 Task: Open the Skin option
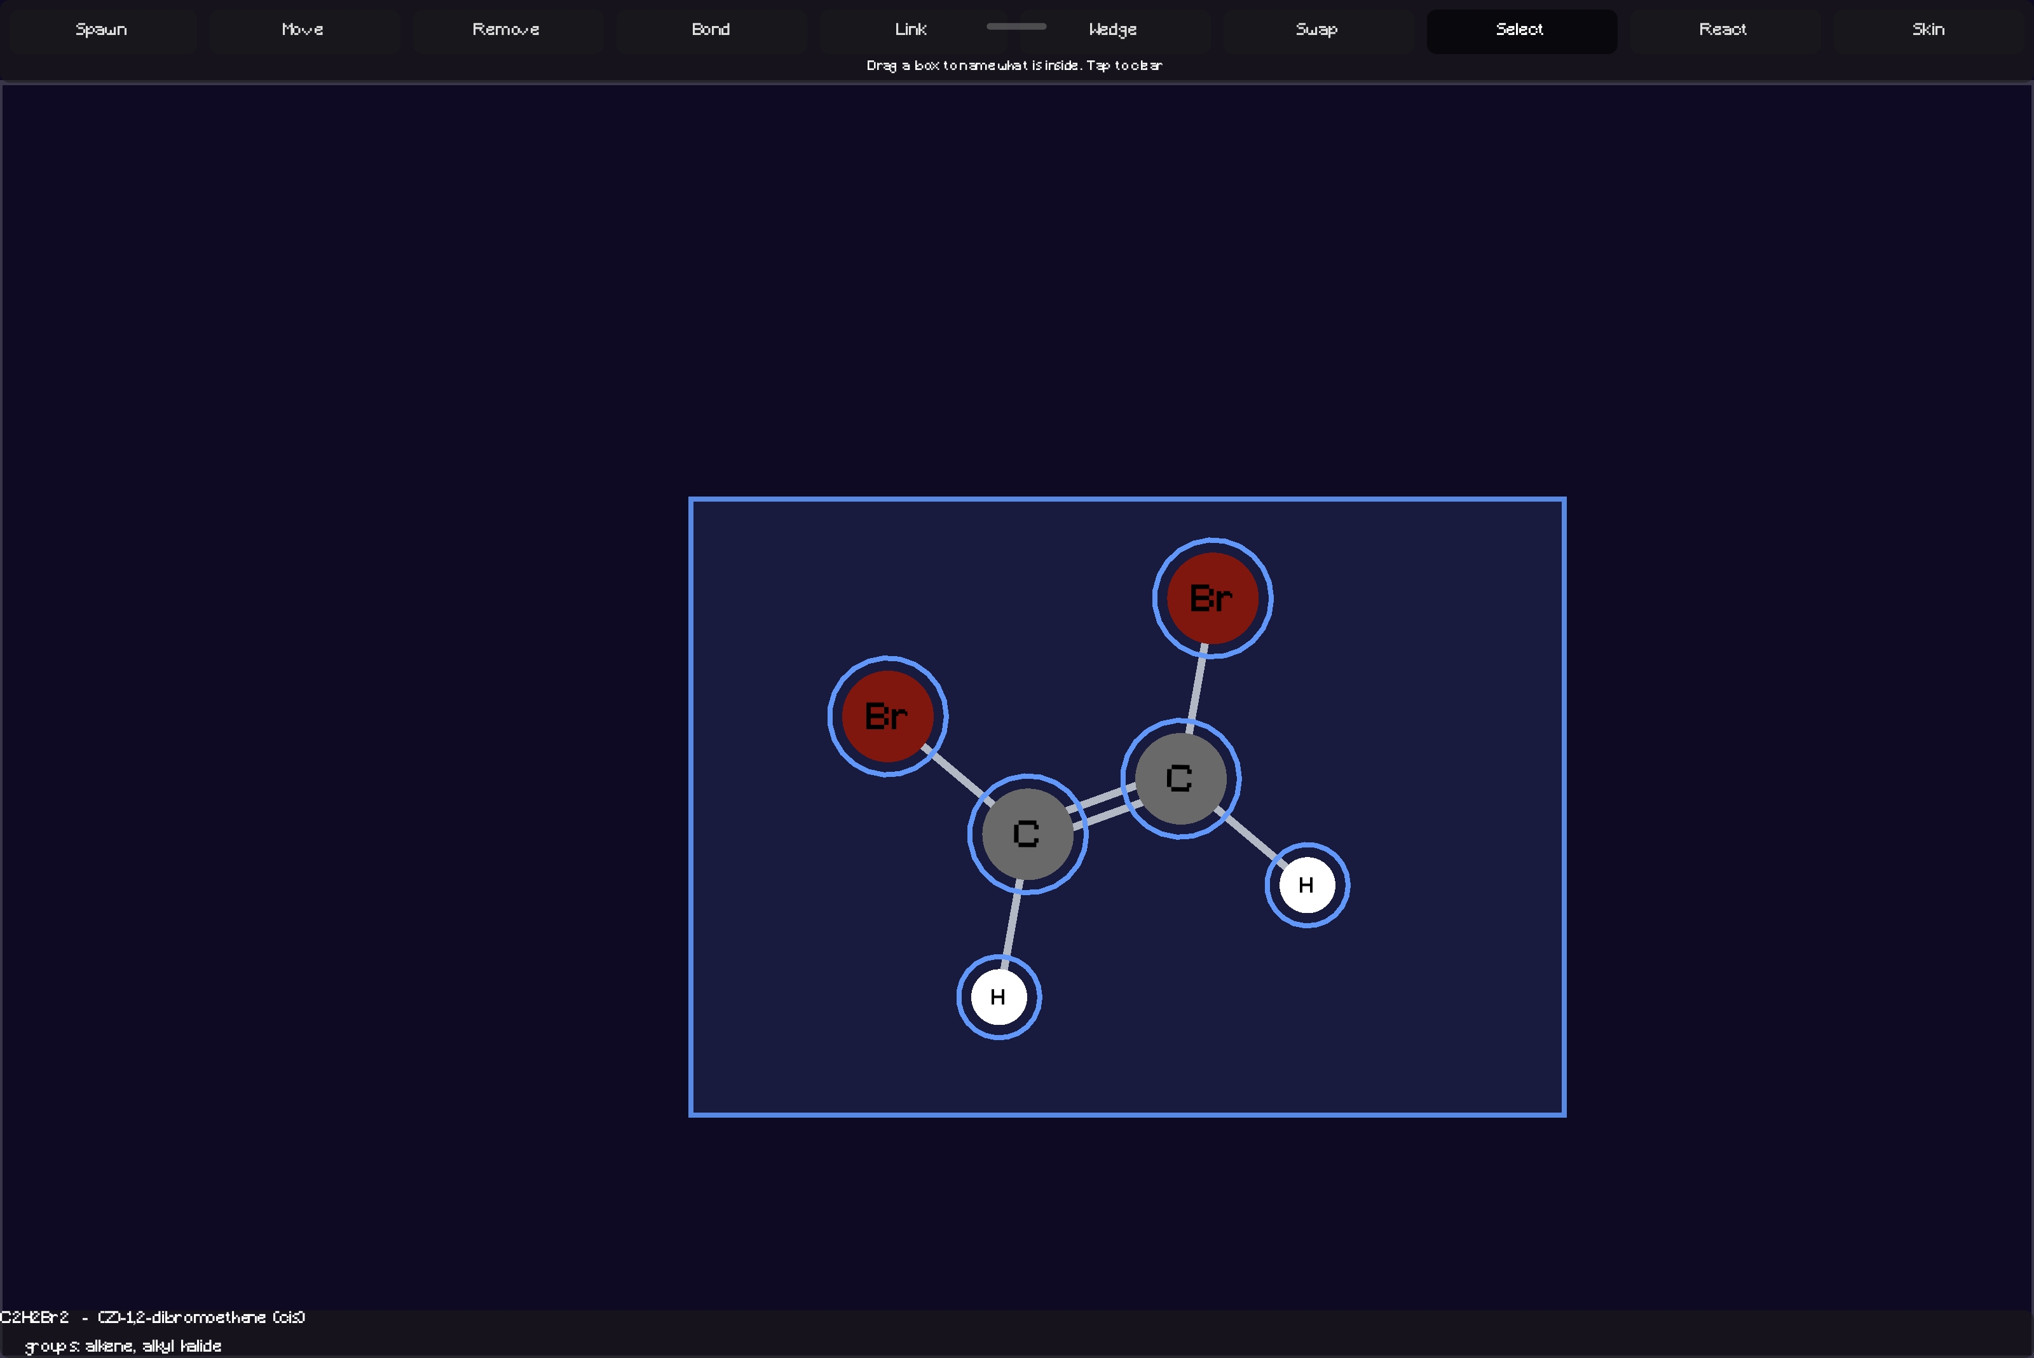click(x=1928, y=31)
